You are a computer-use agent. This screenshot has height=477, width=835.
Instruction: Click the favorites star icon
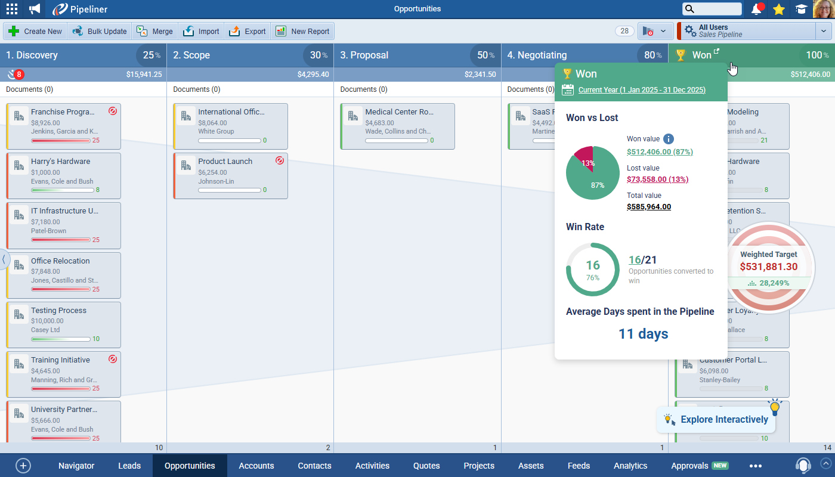pyautogui.click(x=778, y=9)
